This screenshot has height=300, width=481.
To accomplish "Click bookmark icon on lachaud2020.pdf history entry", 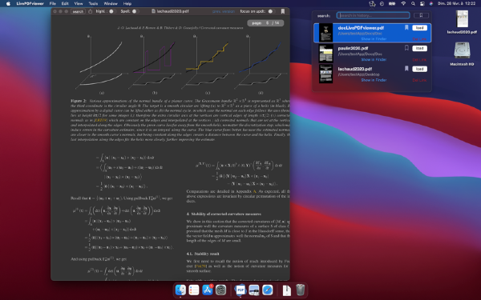I will [x=406, y=69].
